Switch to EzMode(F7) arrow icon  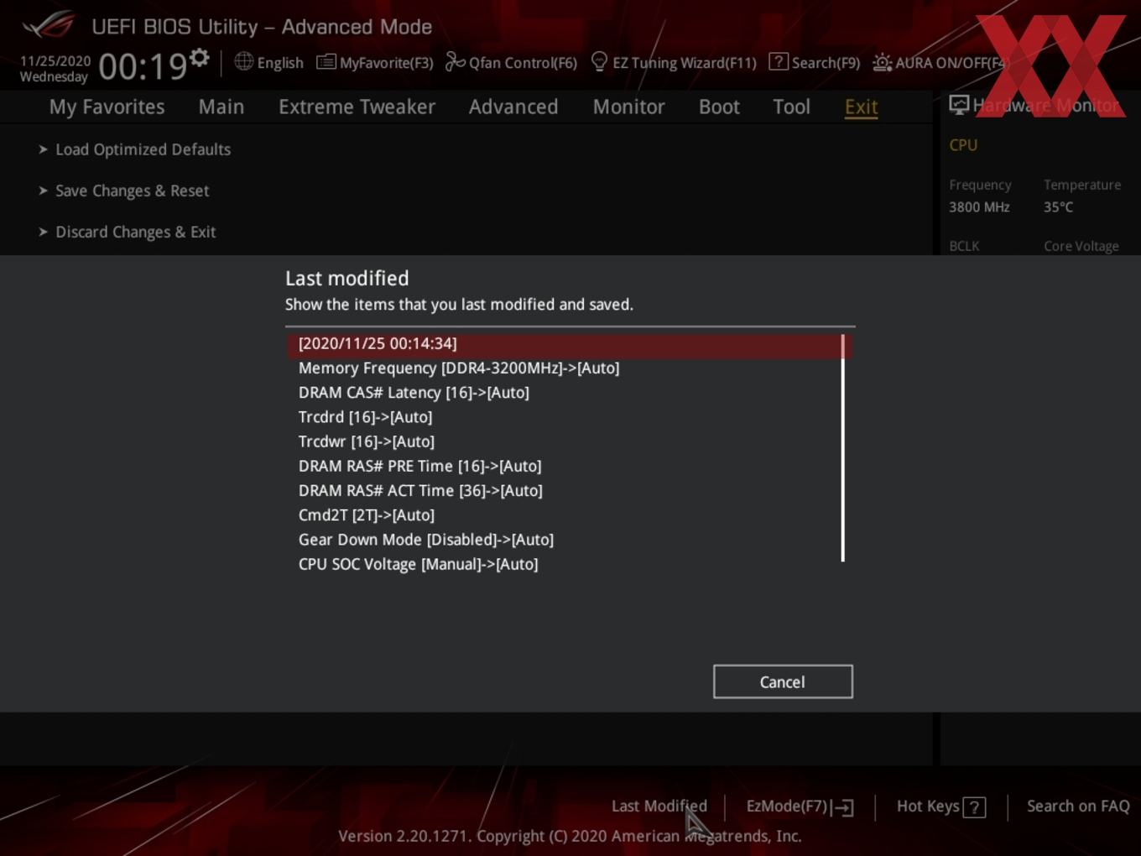tap(843, 807)
